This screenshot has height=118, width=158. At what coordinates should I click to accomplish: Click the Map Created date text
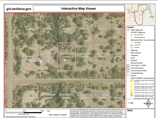point(58,115)
